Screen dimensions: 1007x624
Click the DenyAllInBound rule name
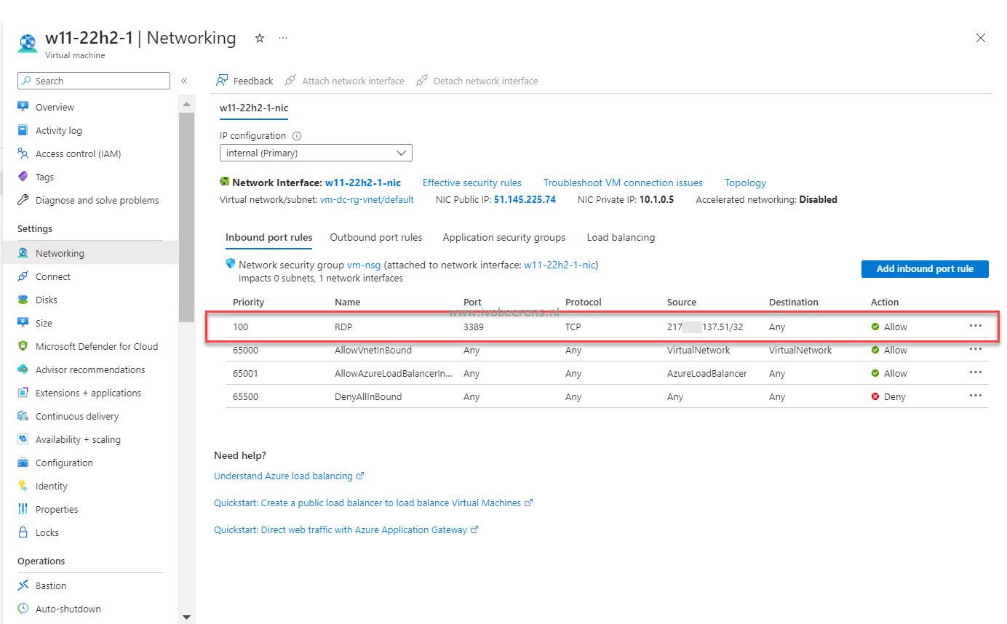[x=368, y=396]
